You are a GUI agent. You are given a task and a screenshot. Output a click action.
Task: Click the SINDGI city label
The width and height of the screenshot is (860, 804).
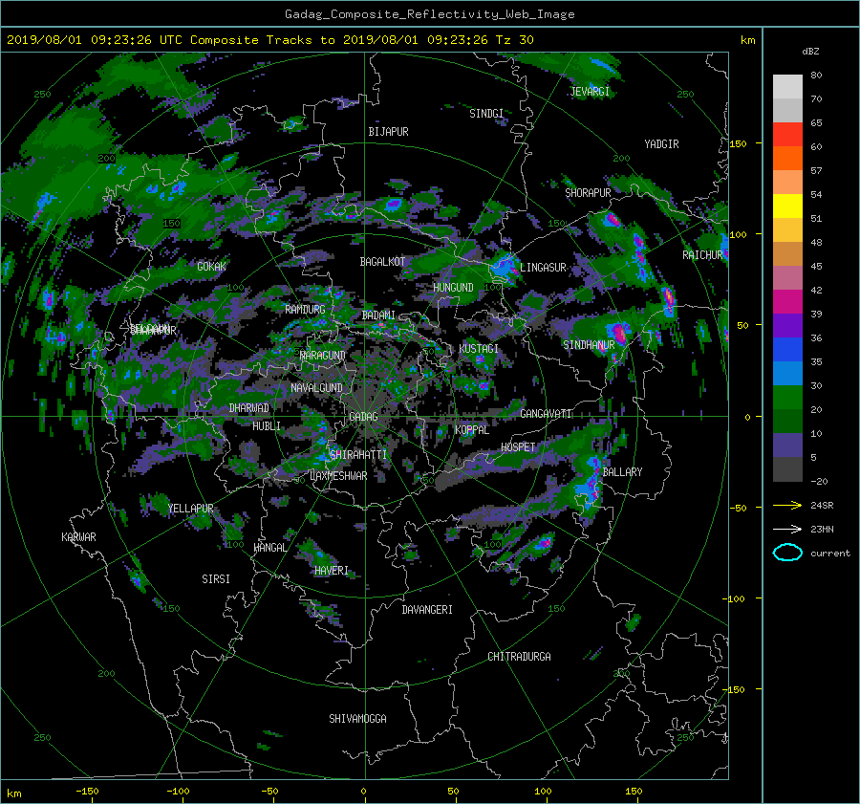tap(486, 114)
